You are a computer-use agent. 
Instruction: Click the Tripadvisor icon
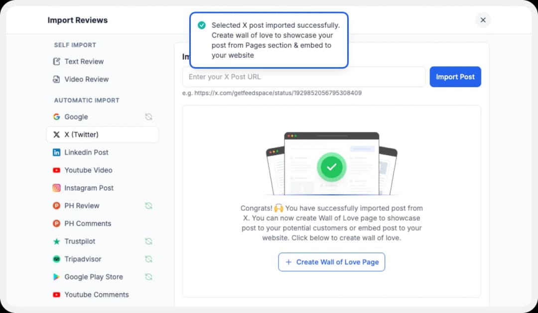(x=57, y=259)
